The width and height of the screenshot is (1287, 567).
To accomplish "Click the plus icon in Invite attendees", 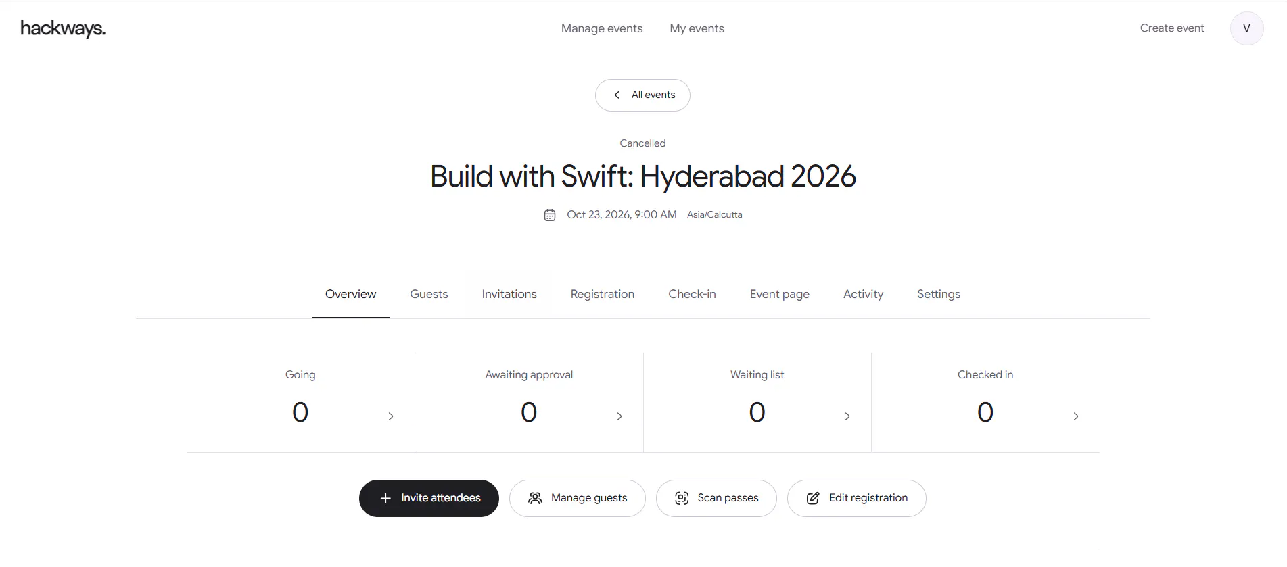I will (x=385, y=498).
